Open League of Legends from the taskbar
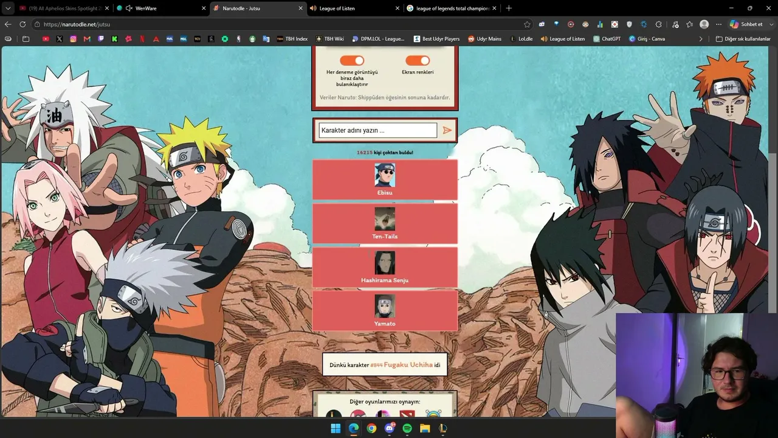The height and width of the screenshot is (438, 778). click(x=443, y=428)
